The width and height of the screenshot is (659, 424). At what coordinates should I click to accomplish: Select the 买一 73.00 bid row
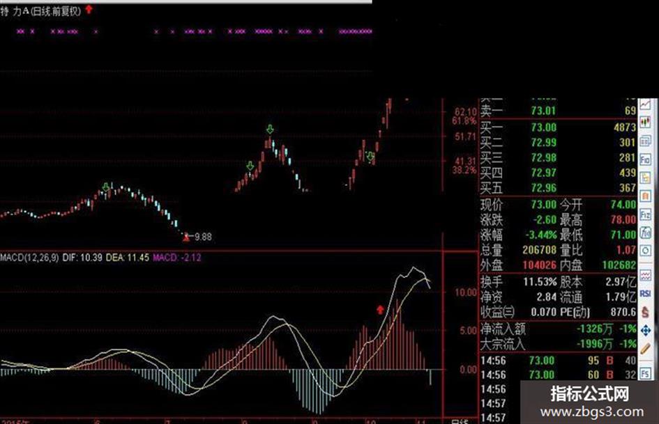coord(558,127)
